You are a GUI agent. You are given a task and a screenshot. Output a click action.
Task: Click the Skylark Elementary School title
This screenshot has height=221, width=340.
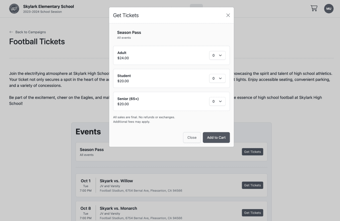coord(48,7)
